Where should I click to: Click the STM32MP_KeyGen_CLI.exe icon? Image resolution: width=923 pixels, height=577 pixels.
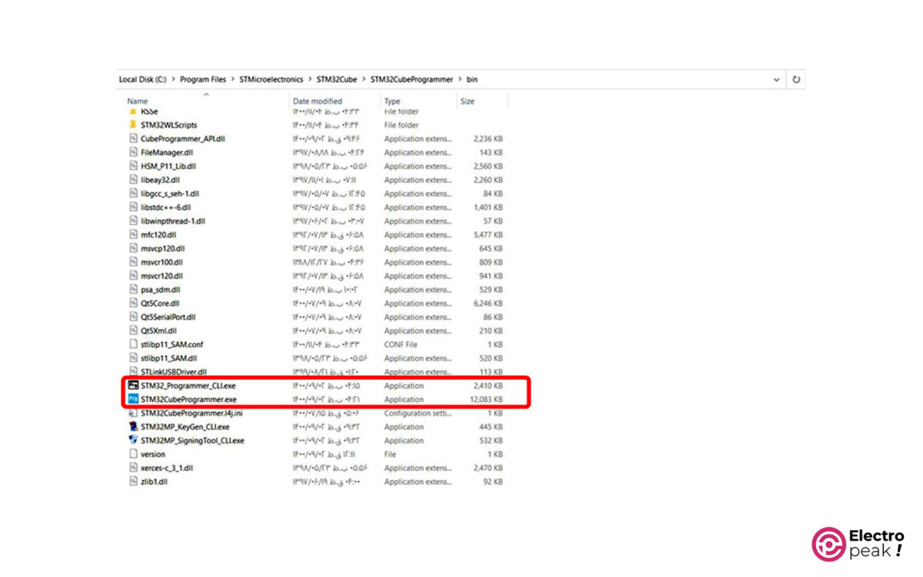[133, 427]
